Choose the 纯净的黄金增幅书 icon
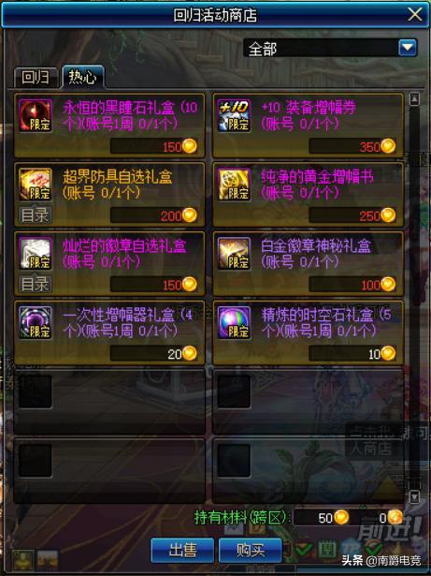Image resolution: width=431 pixels, height=576 pixels. [x=234, y=185]
